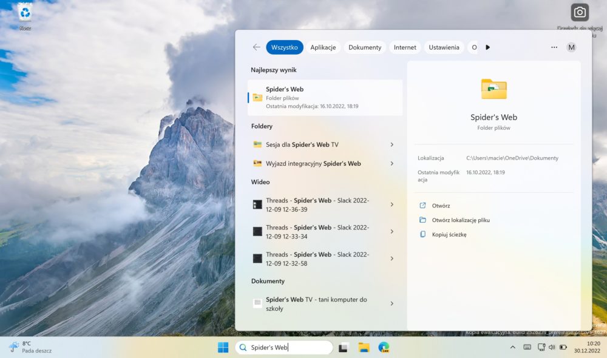Click the display network tray icon
Viewport: 607px width, 358px height.
point(541,347)
